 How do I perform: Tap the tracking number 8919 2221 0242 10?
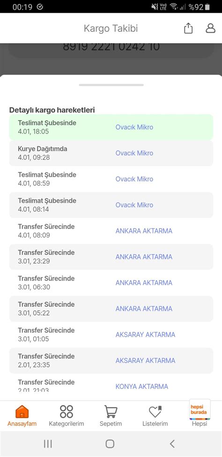111,46
